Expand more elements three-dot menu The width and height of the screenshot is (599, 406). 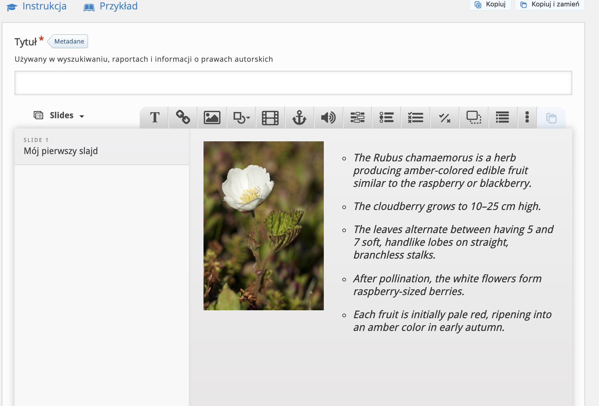click(x=527, y=117)
